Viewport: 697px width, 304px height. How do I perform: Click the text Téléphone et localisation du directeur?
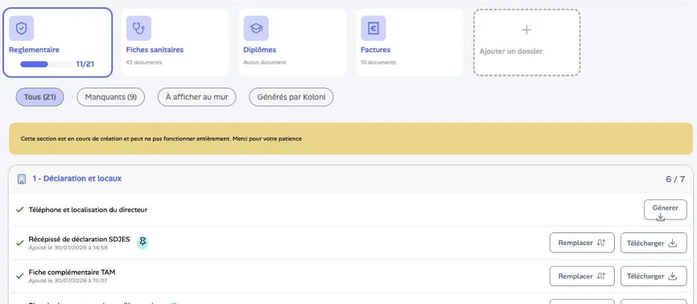pos(88,209)
